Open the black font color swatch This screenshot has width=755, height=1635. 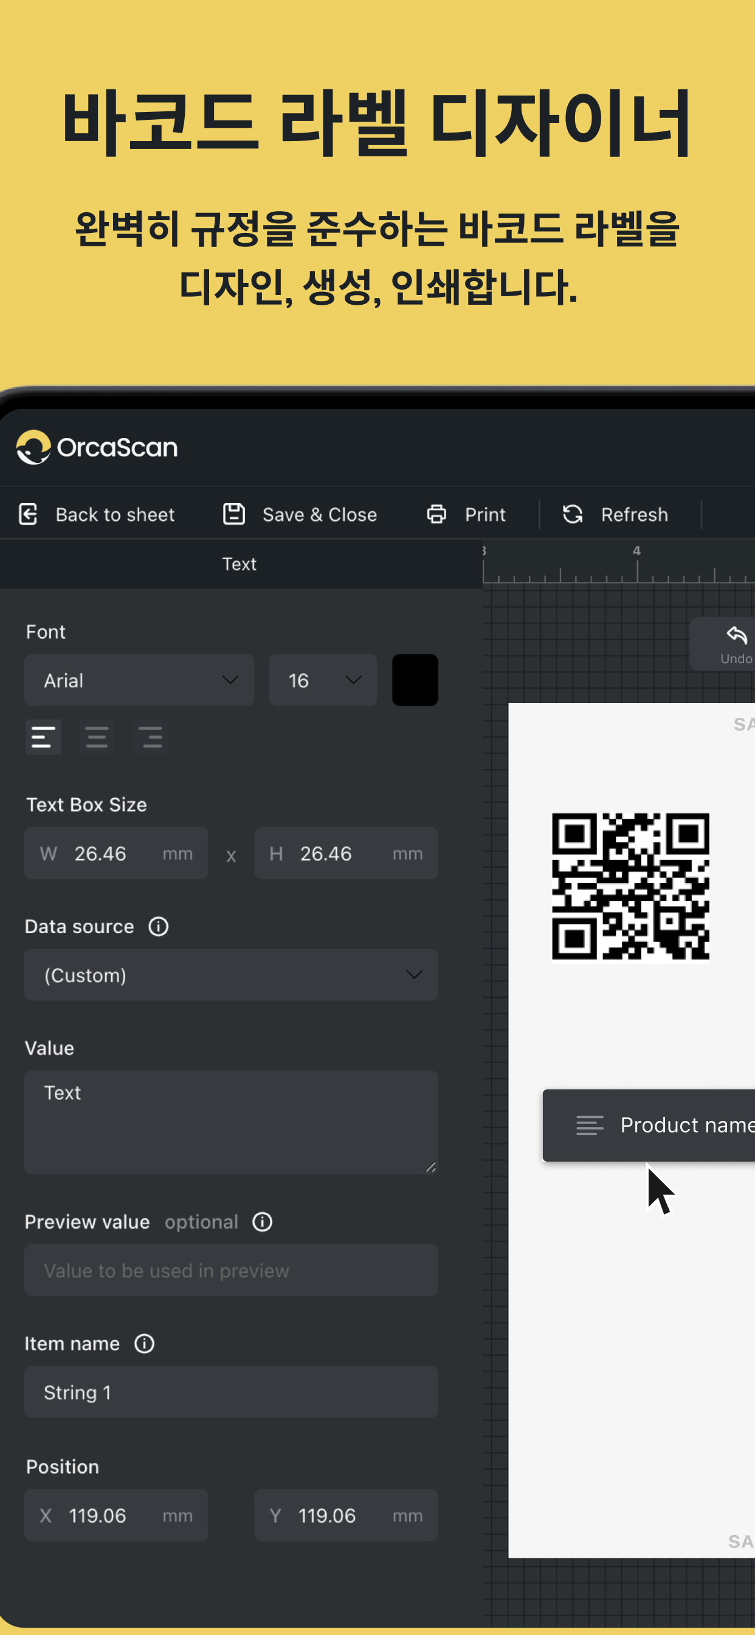(415, 681)
